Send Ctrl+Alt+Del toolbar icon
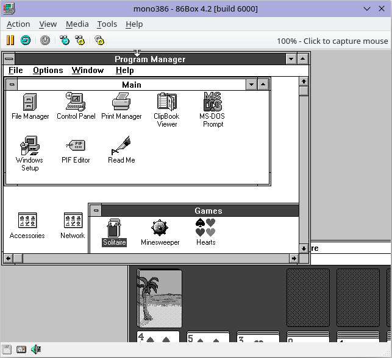392x358 pixels. (65, 40)
